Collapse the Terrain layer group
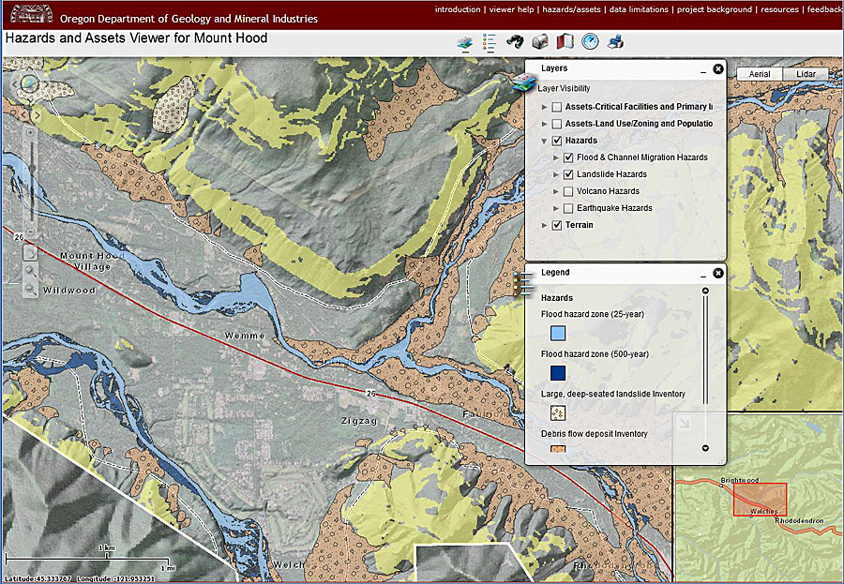Screen dimensions: 844x584 545,224
